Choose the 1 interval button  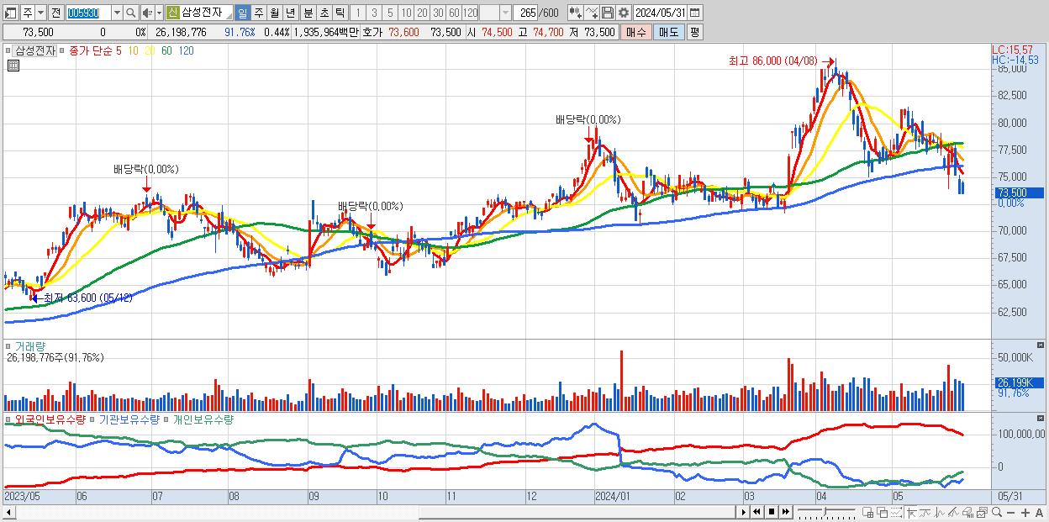357,13
